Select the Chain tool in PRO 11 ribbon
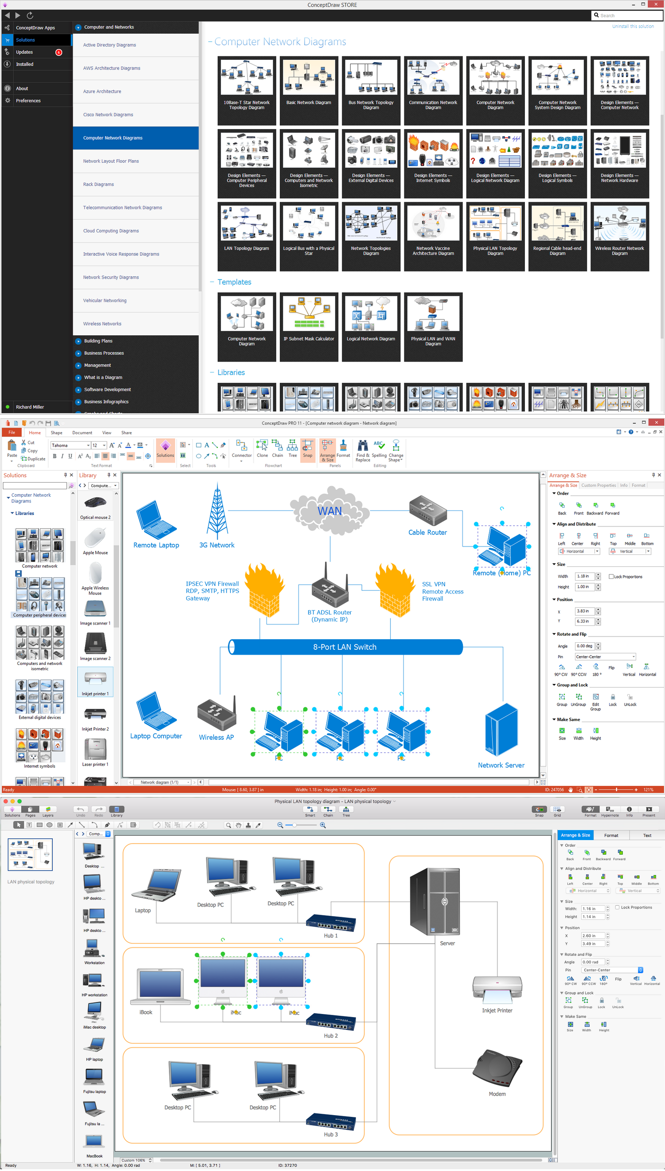 pyautogui.click(x=277, y=449)
